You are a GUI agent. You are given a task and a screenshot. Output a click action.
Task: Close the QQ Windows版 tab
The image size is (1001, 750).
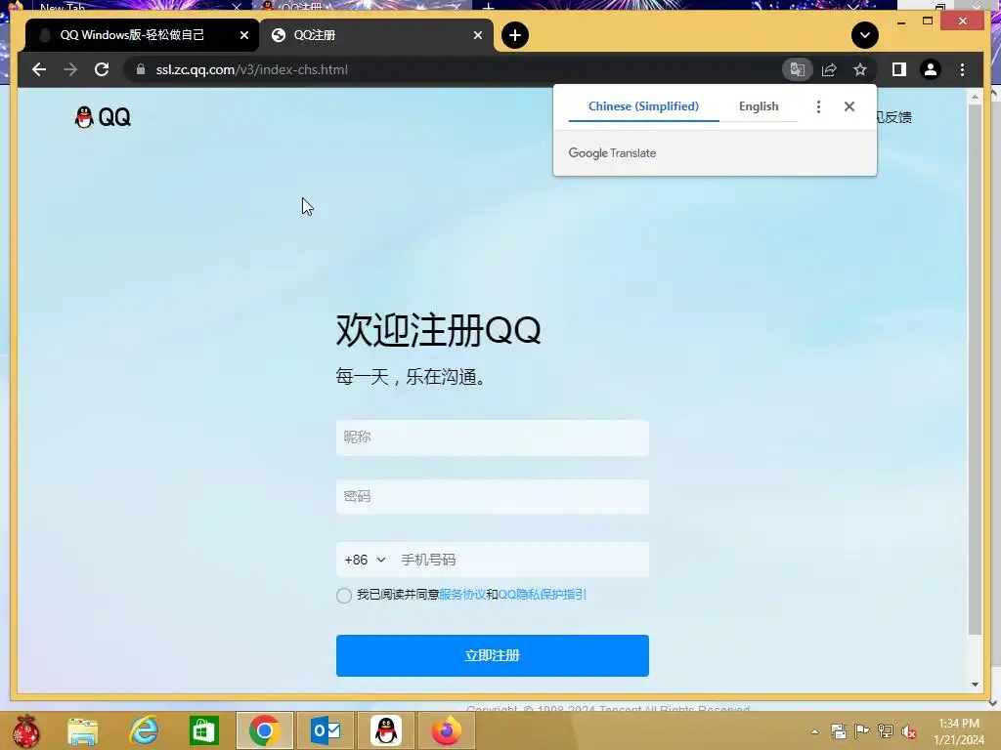coord(243,35)
